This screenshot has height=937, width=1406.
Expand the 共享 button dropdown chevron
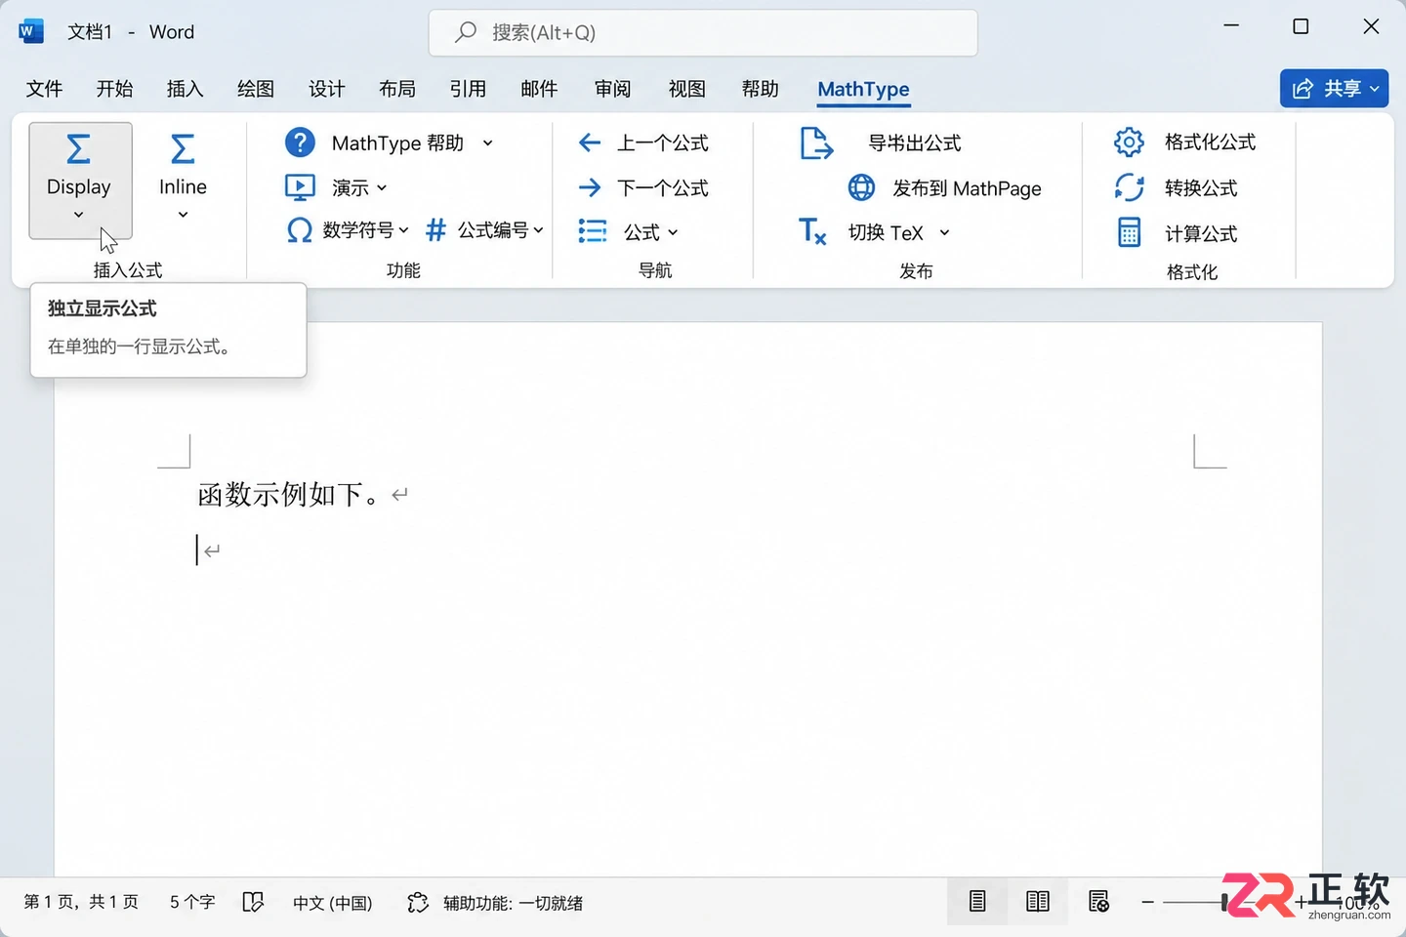click(1375, 89)
